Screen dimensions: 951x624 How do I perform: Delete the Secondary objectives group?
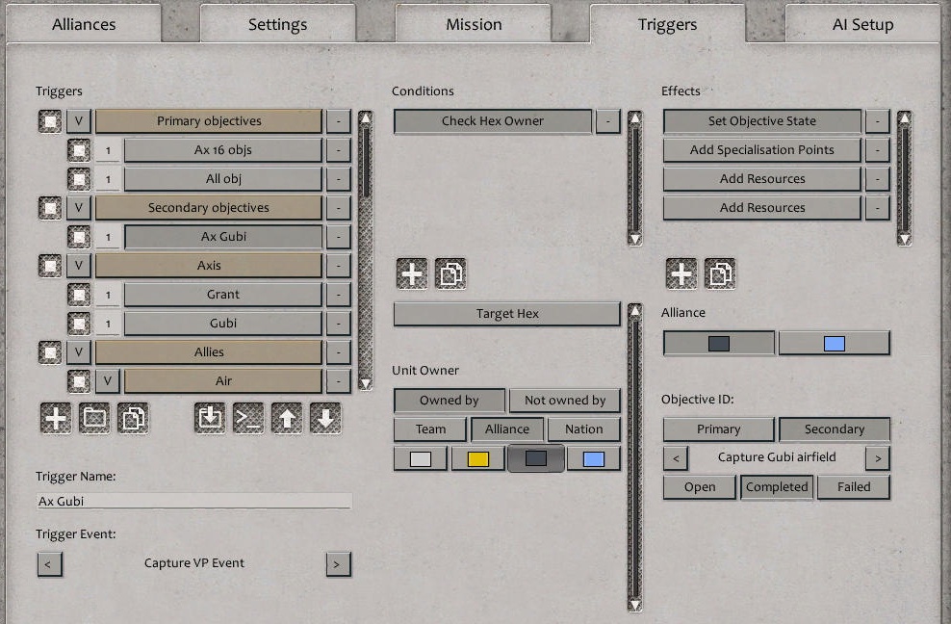(339, 208)
